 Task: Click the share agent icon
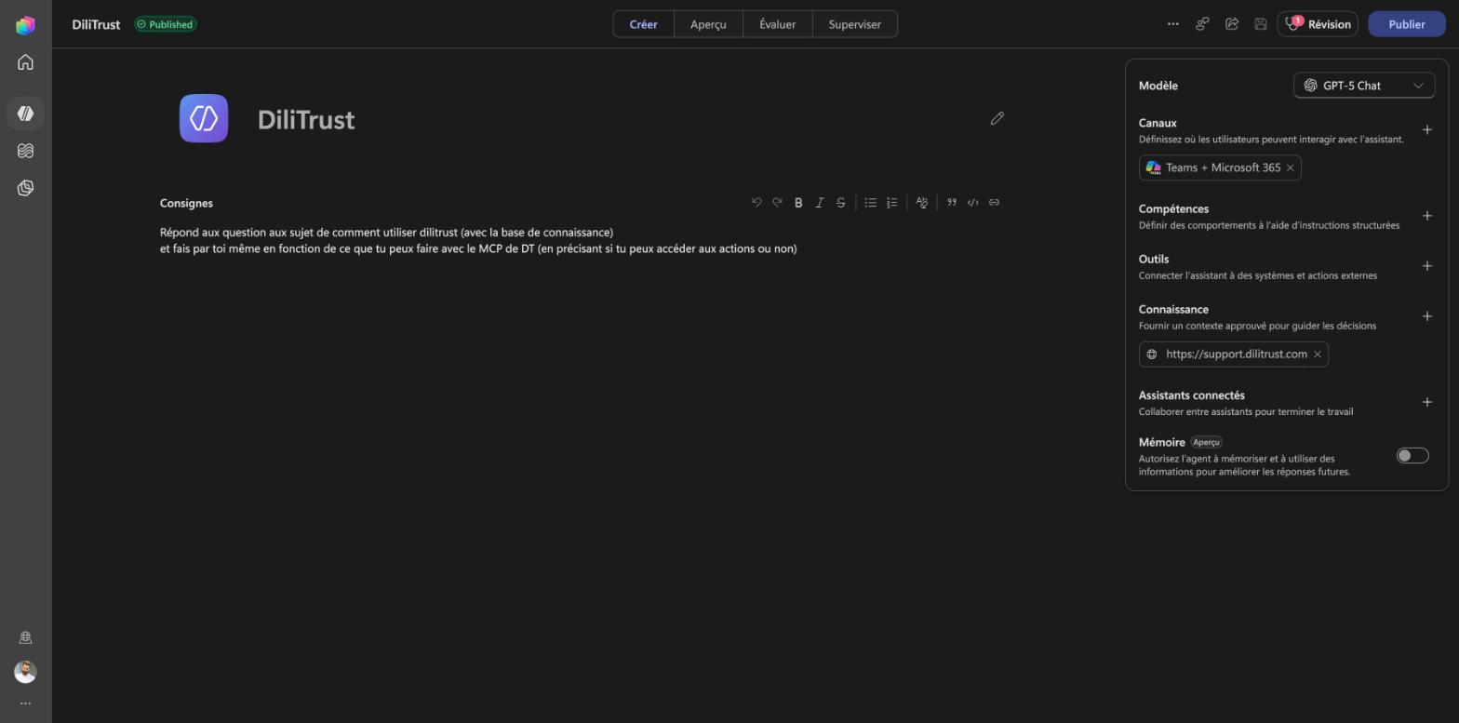[1232, 24]
